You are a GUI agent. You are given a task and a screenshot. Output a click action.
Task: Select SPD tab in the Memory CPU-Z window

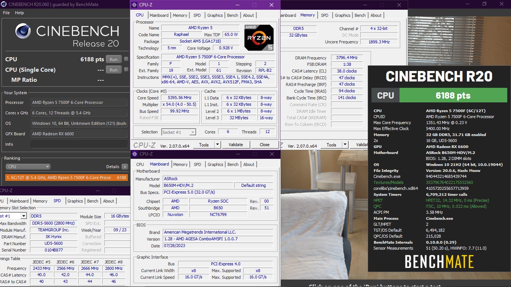coord(325,15)
